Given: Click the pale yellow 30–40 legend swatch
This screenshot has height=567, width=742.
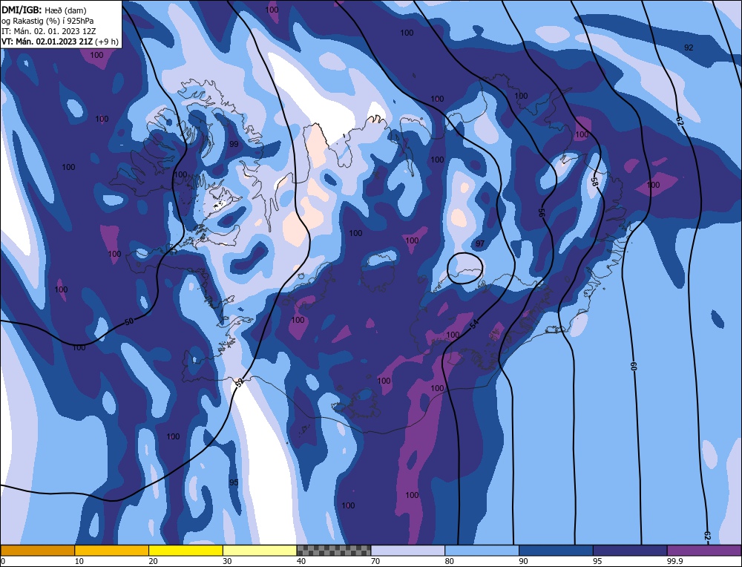Looking at the screenshot, I should [260, 550].
